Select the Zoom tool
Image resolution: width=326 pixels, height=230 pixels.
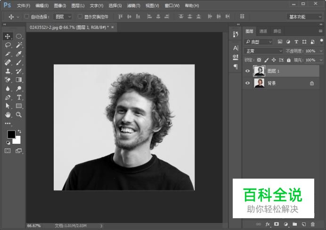(x=19, y=115)
